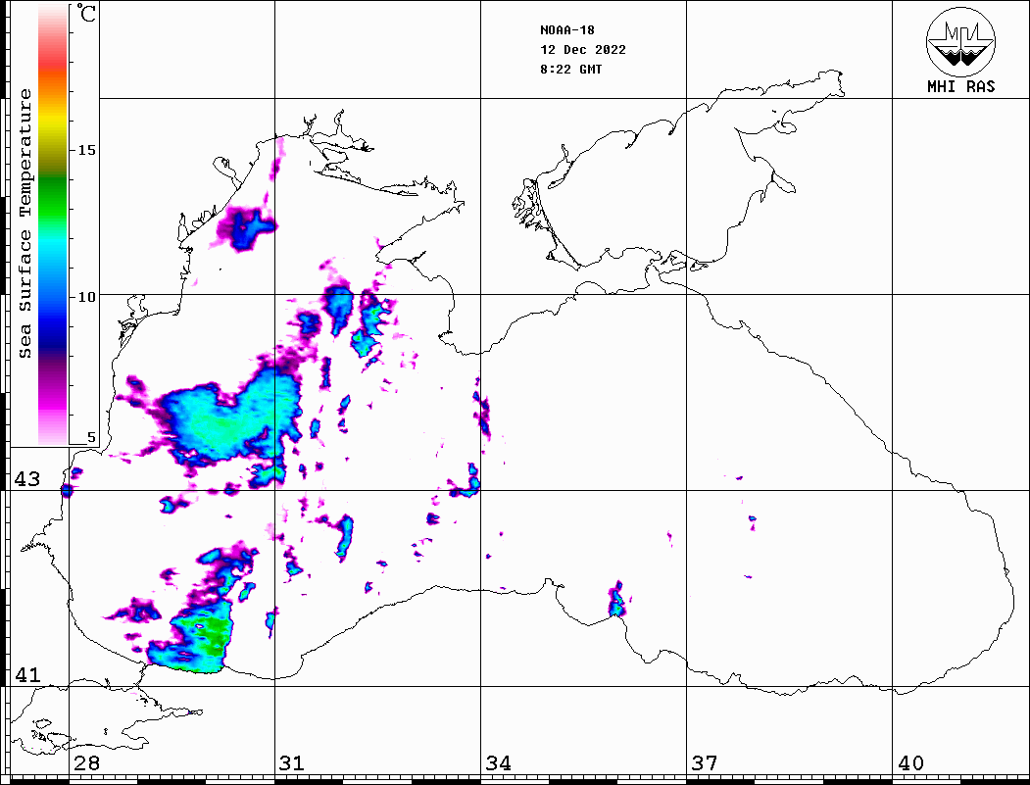Viewport: 1030px width, 785px height.
Task: Select the '8:22 GMT' time text
Action: [570, 70]
